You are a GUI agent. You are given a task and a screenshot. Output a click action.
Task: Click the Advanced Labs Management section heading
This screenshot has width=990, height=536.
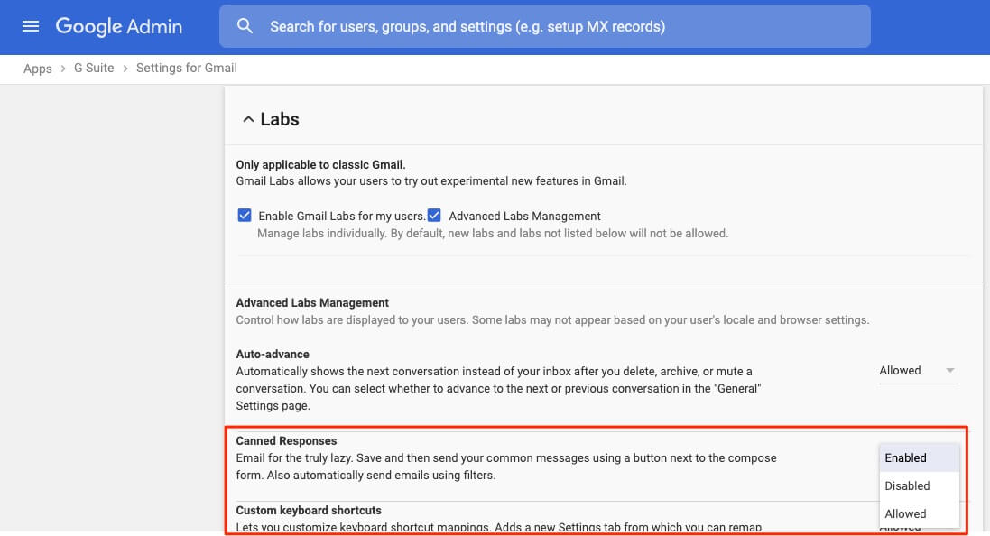312,303
